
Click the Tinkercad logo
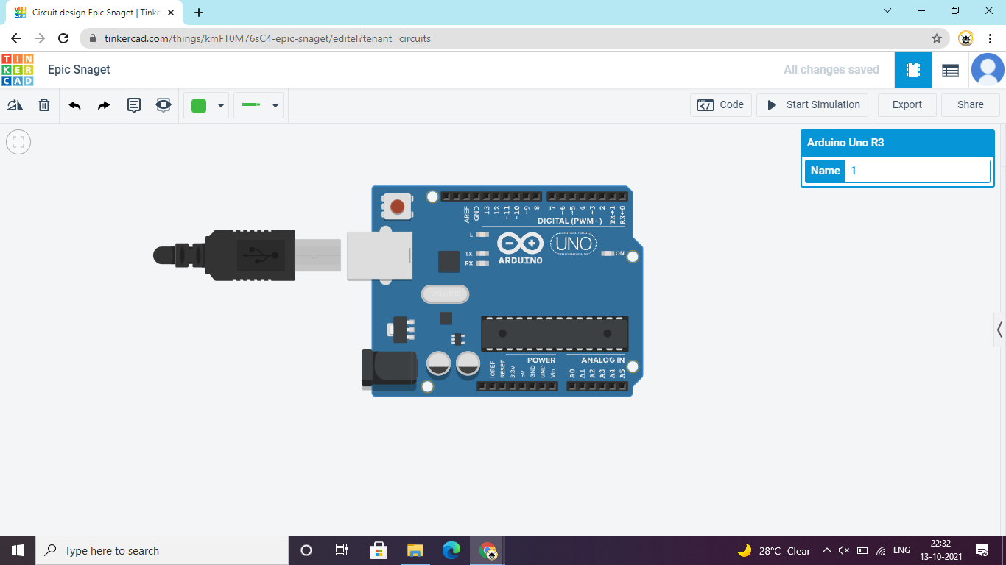click(x=17, y=69)
